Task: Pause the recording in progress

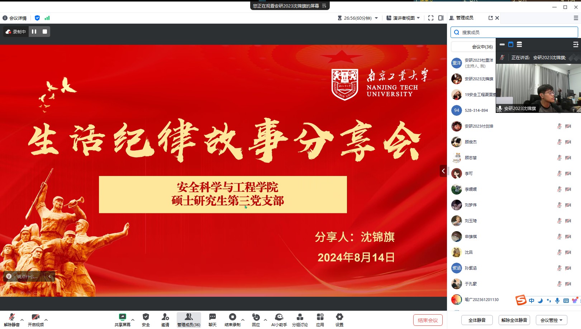Action: pos(34,32)
